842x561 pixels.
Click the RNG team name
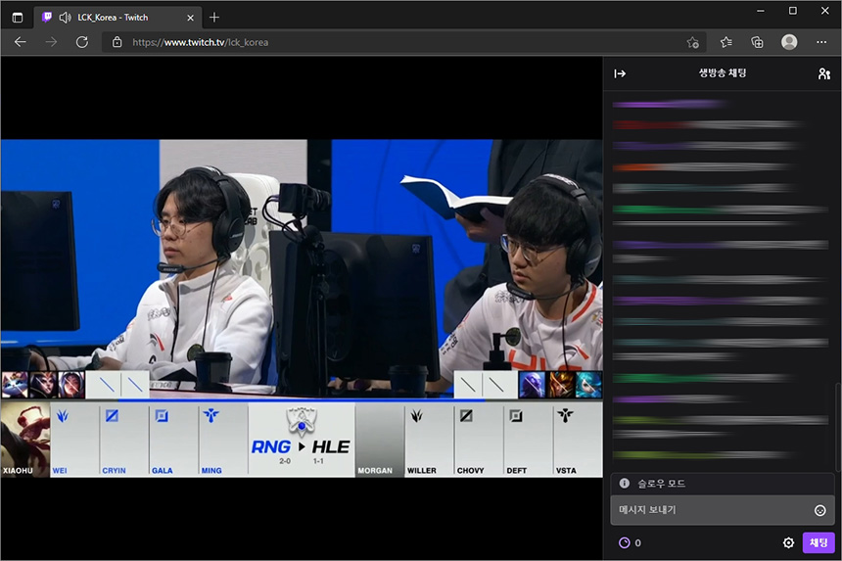(x=271, y=446)
